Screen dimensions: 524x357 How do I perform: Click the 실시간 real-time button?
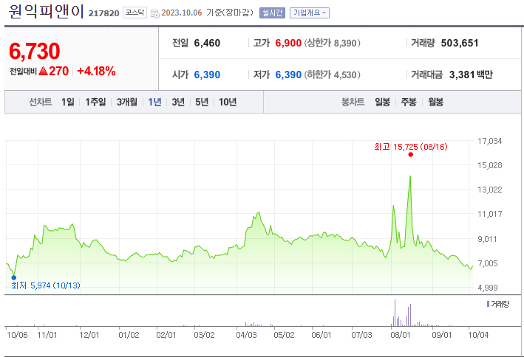(x=272, y=13)
